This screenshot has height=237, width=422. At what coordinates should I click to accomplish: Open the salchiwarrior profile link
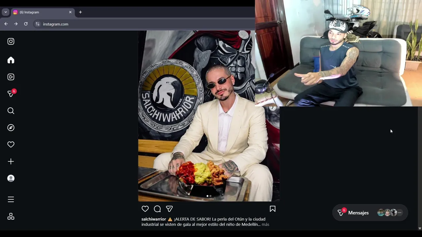coord(154,219)
